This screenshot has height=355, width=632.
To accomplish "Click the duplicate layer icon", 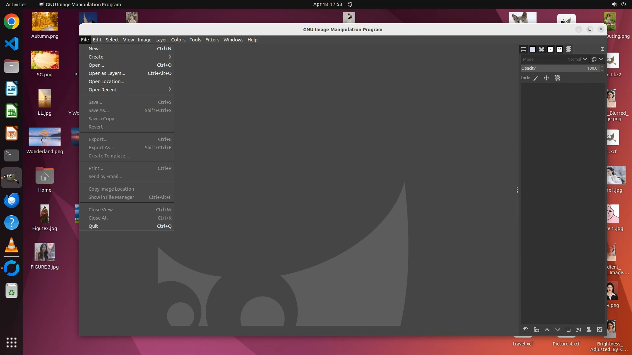I will tap(568, 330).
